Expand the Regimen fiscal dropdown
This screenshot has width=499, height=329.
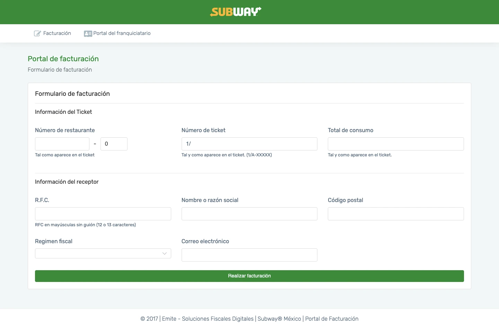point(103,254)
